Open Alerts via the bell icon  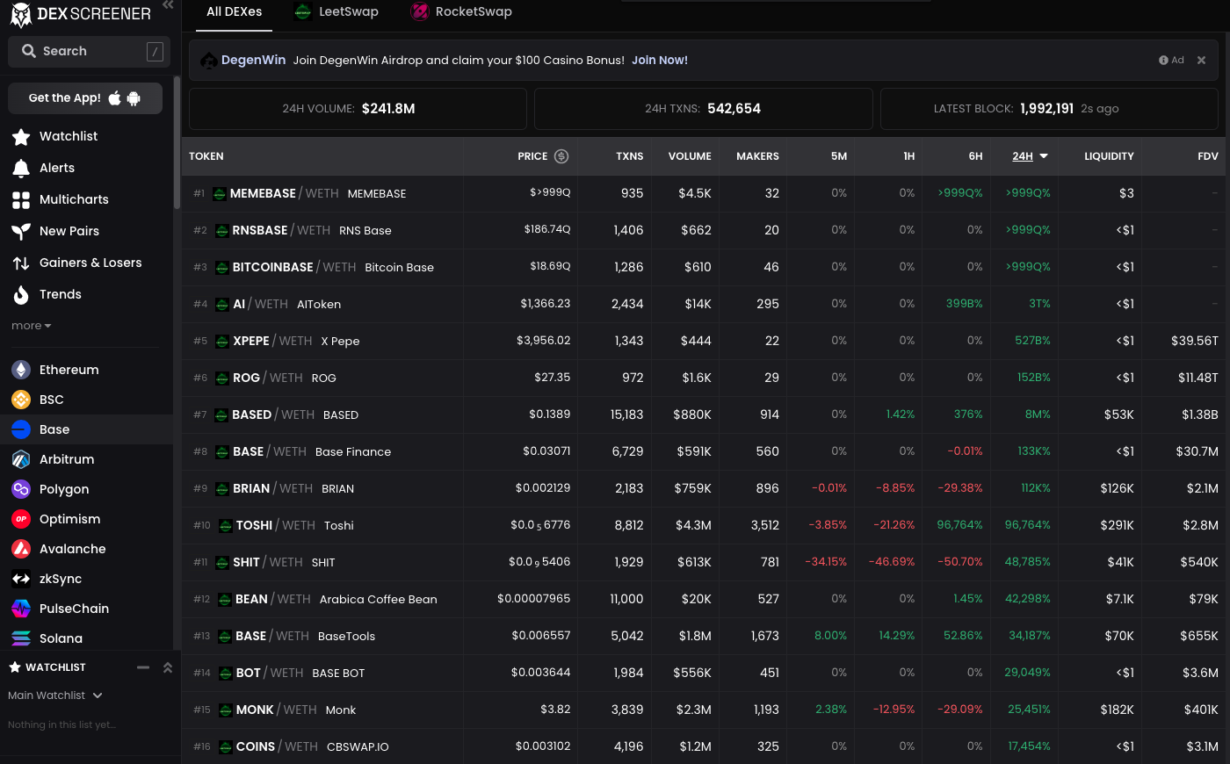pos(21,169)
